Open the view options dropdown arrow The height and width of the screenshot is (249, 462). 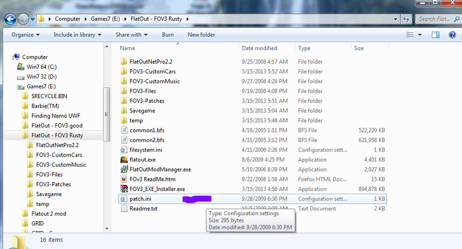pos(420,35)
